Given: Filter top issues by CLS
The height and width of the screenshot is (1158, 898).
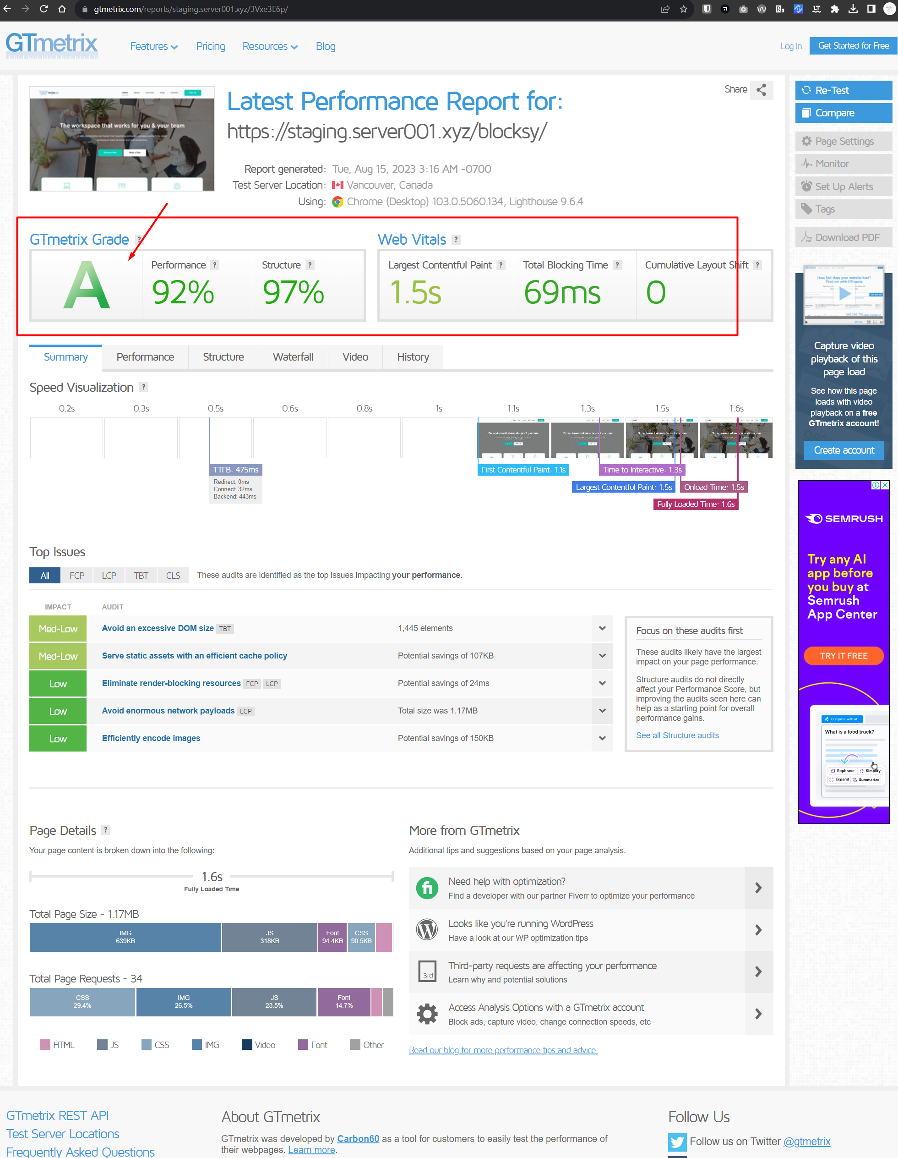Looking at the screenshot, I should click(x=173, y=576).
